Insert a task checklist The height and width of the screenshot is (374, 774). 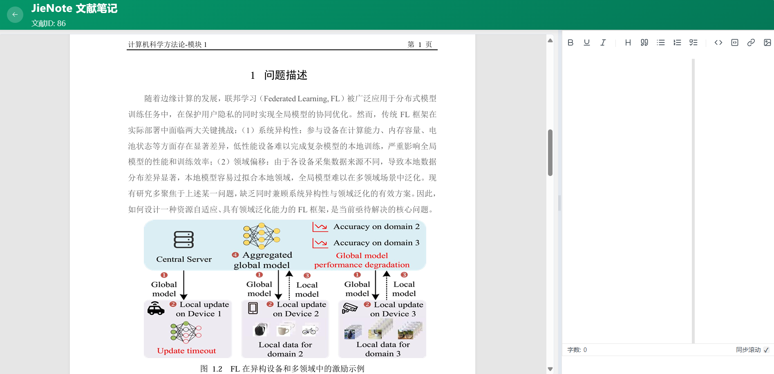[693, 42]
